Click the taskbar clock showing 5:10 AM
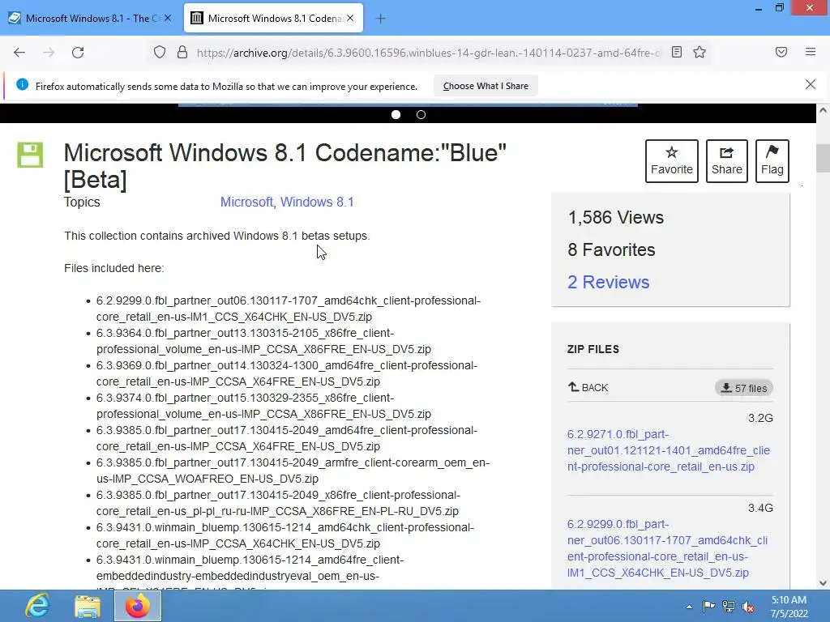This screenshot has height=622, width=830. pyautogui.click(x=789, y=607)
